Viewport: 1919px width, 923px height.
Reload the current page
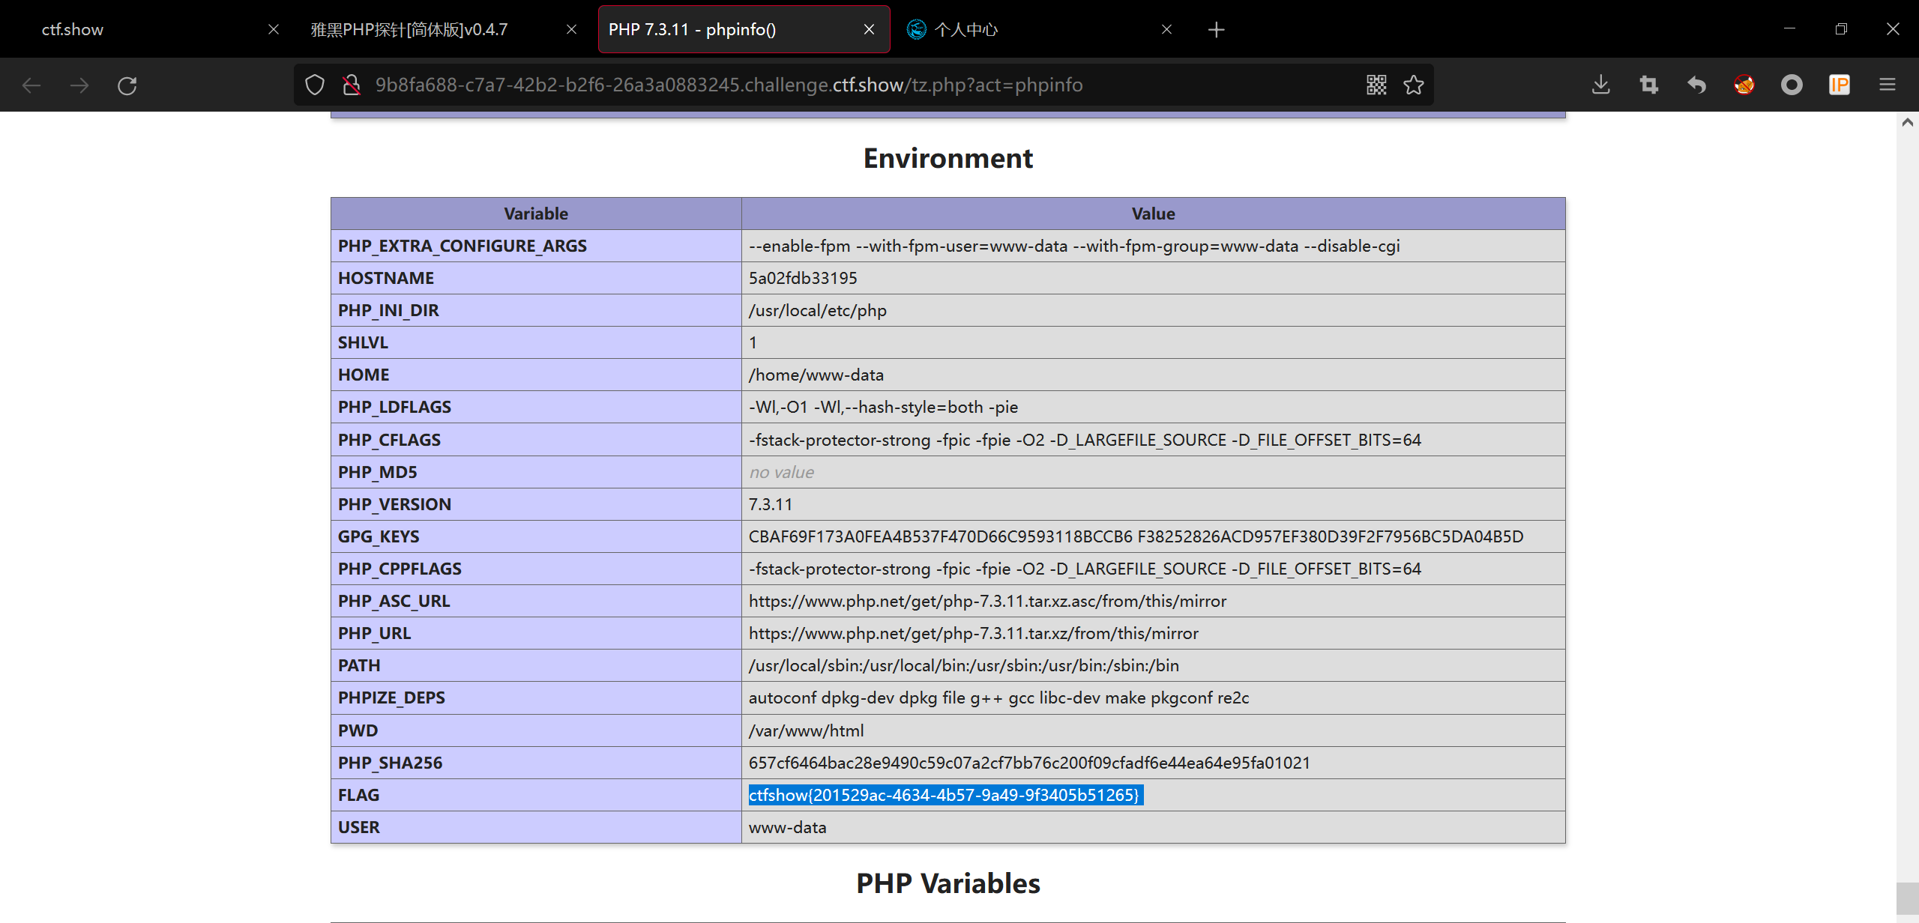tap(127, 85)
